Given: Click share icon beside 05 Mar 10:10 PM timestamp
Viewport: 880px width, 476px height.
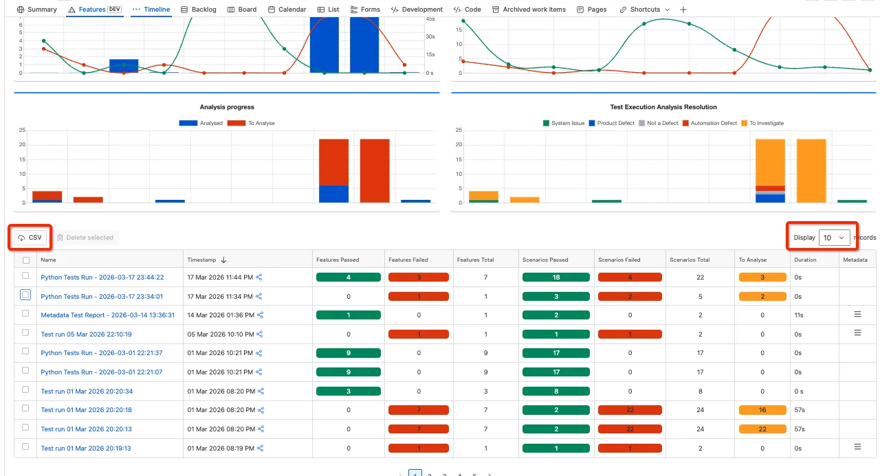Looking at the screenshot, I should (260, 335).
